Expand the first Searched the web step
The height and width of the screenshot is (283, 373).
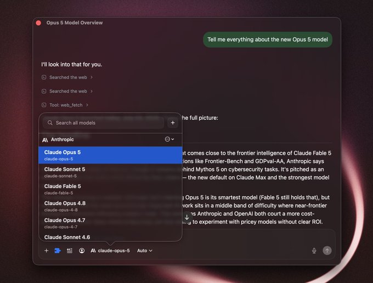coord(67,77)
